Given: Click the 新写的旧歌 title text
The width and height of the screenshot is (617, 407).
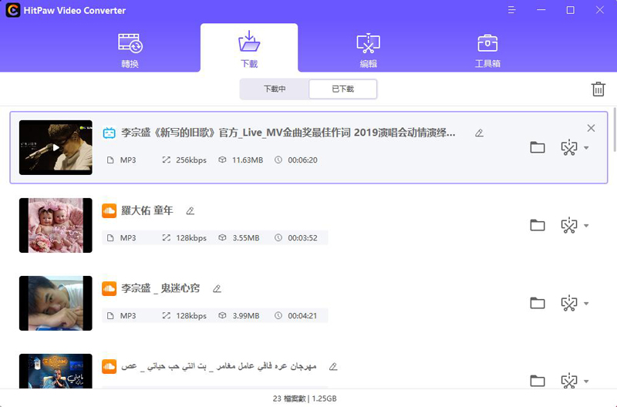Looking at the screenshot, I should (x=288, y=133).
